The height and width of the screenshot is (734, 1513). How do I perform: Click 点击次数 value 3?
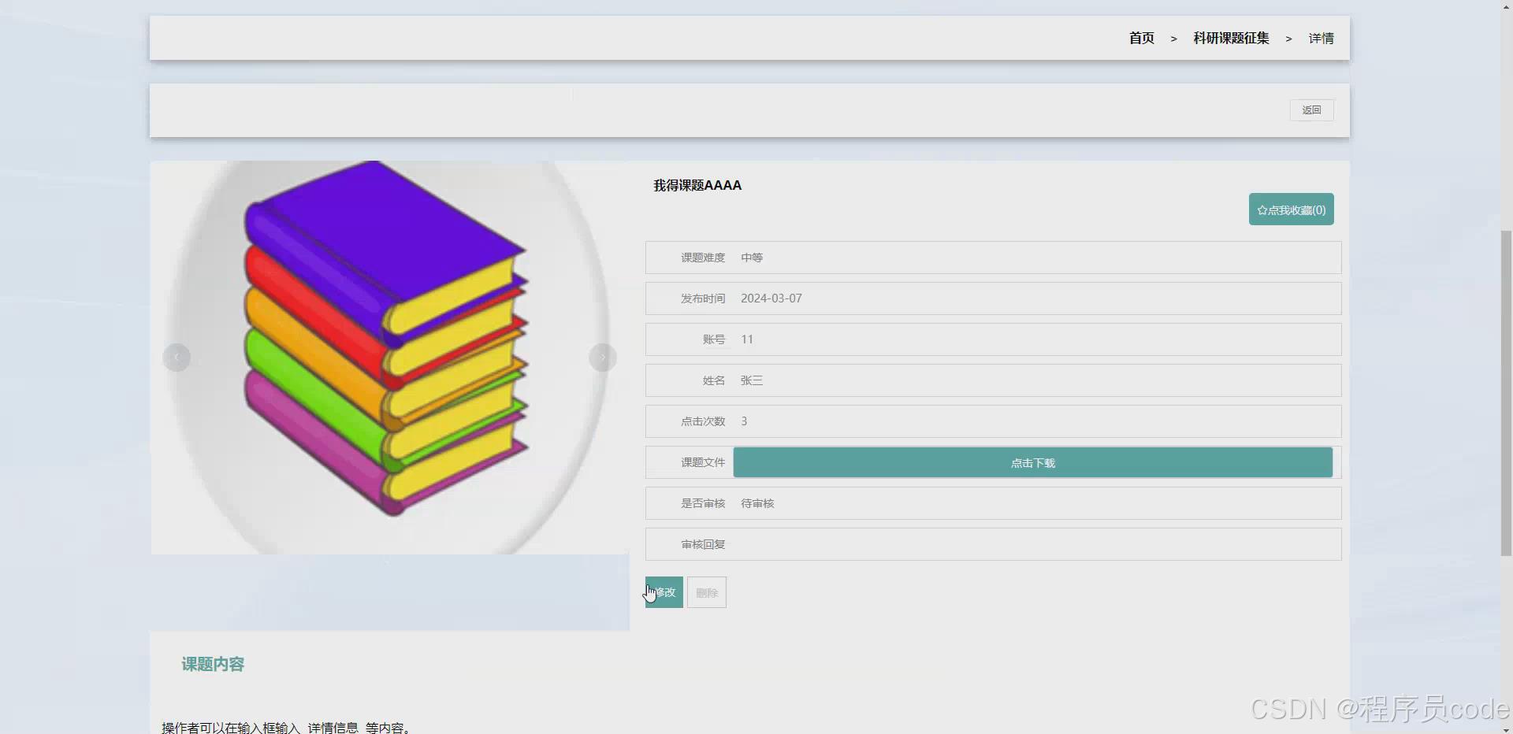tap(744, 421)
